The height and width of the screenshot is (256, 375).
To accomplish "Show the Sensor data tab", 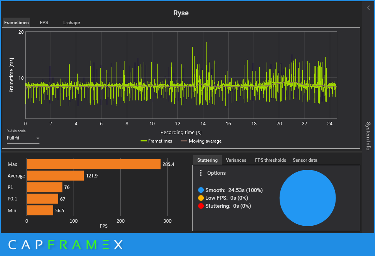I will [x=305, y=160].
